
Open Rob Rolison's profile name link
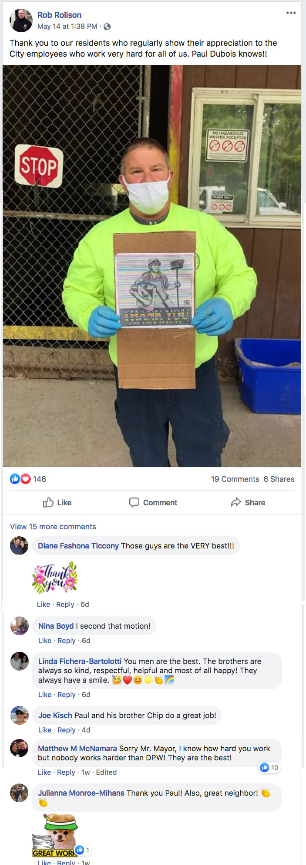tap(59, 15)
